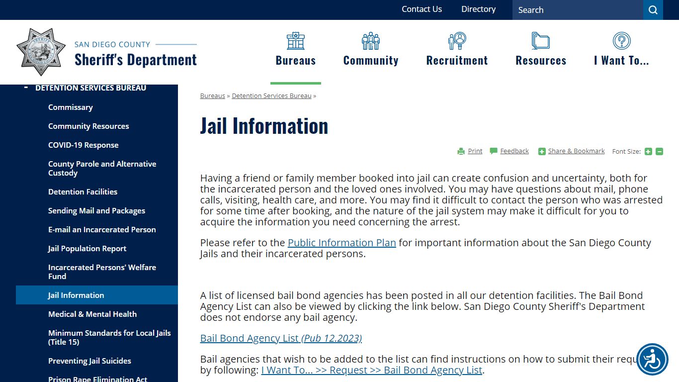This screenshot has height=382, width=679.
Task: Click the Print link
Action: click(475, 151)
